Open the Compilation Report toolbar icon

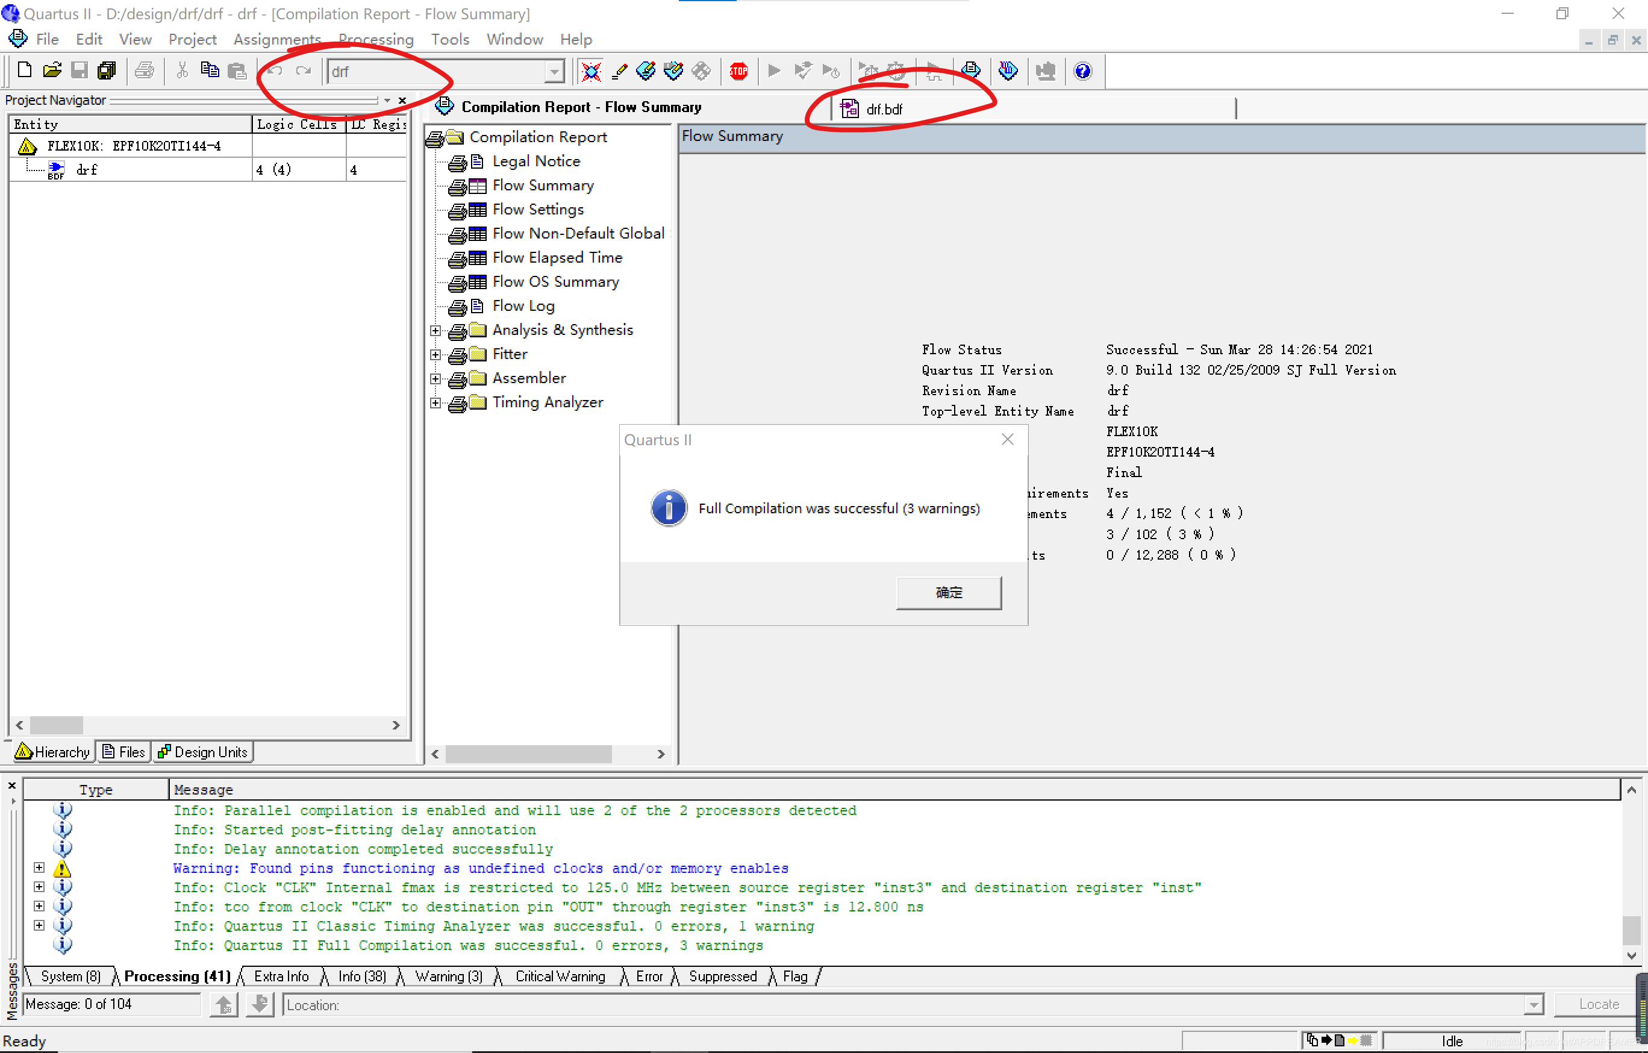pyautogui.click(x=970, y=70)
